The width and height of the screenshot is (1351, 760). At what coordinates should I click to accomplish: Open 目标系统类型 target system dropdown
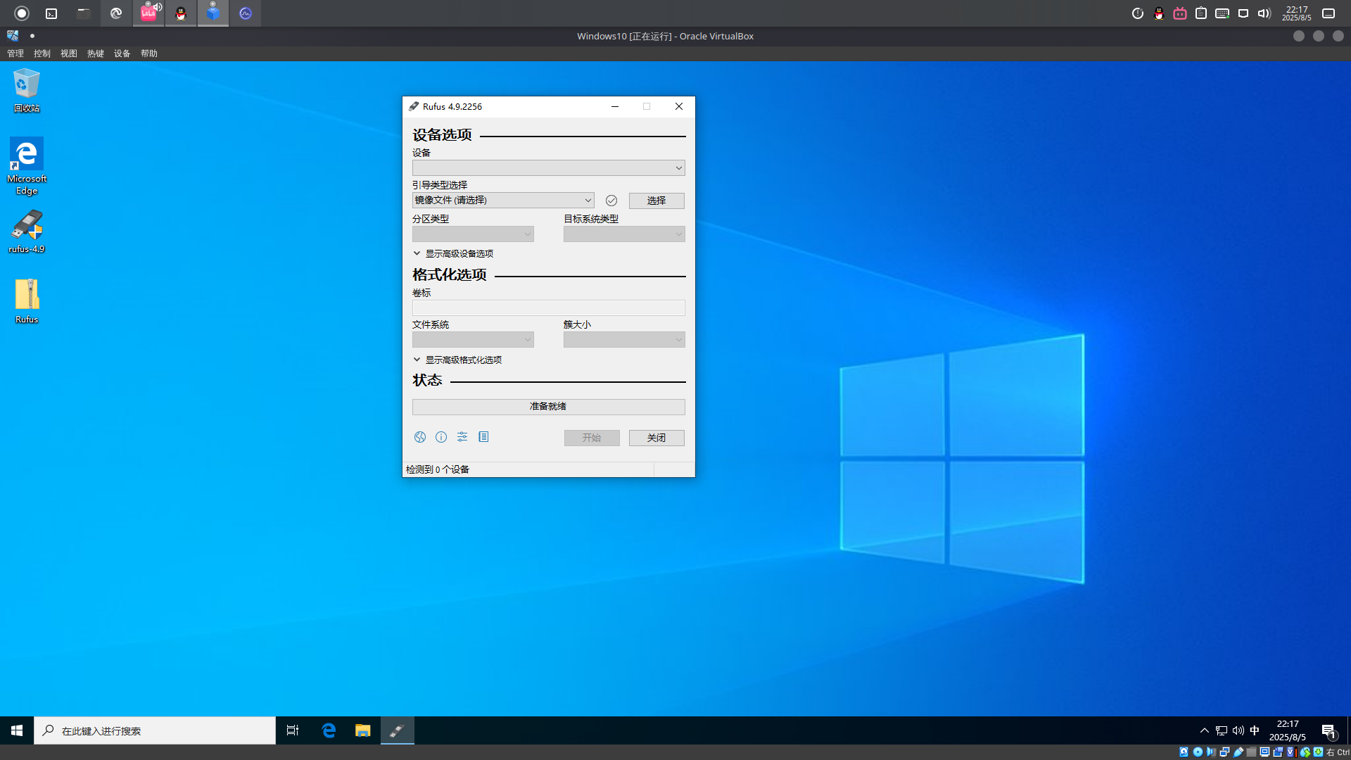coord(624,234)
